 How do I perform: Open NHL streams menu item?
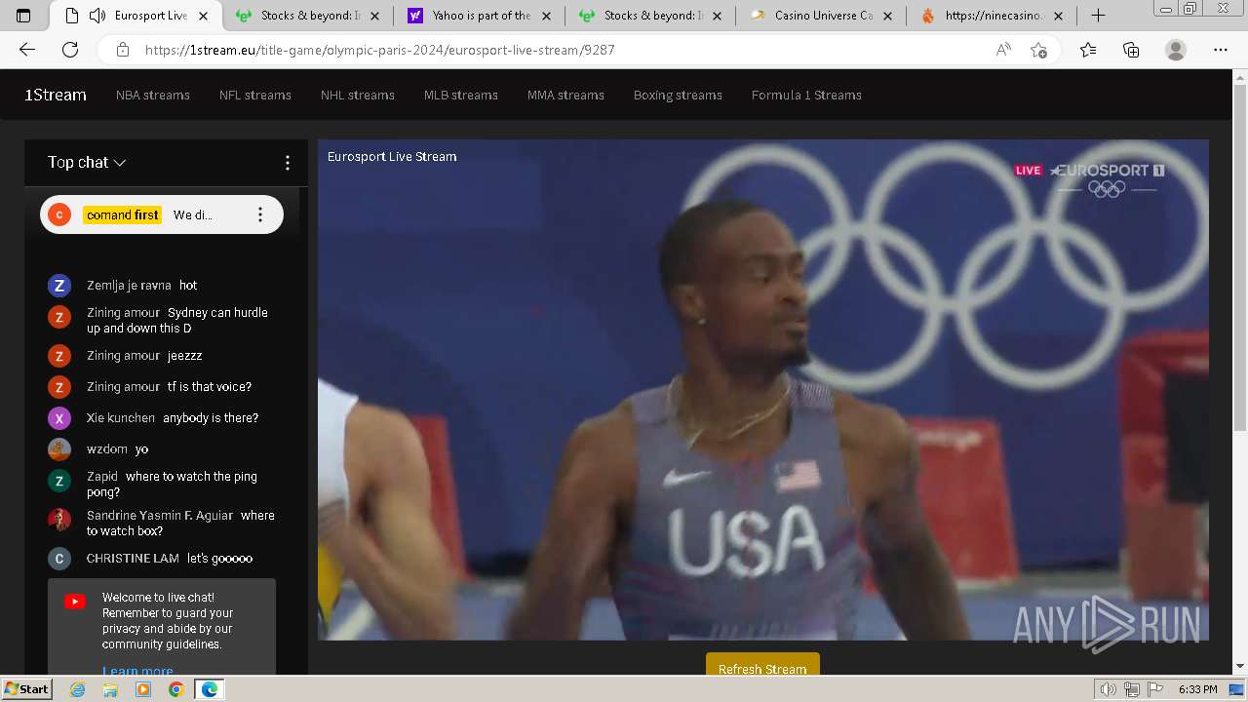tap(358, 95)
